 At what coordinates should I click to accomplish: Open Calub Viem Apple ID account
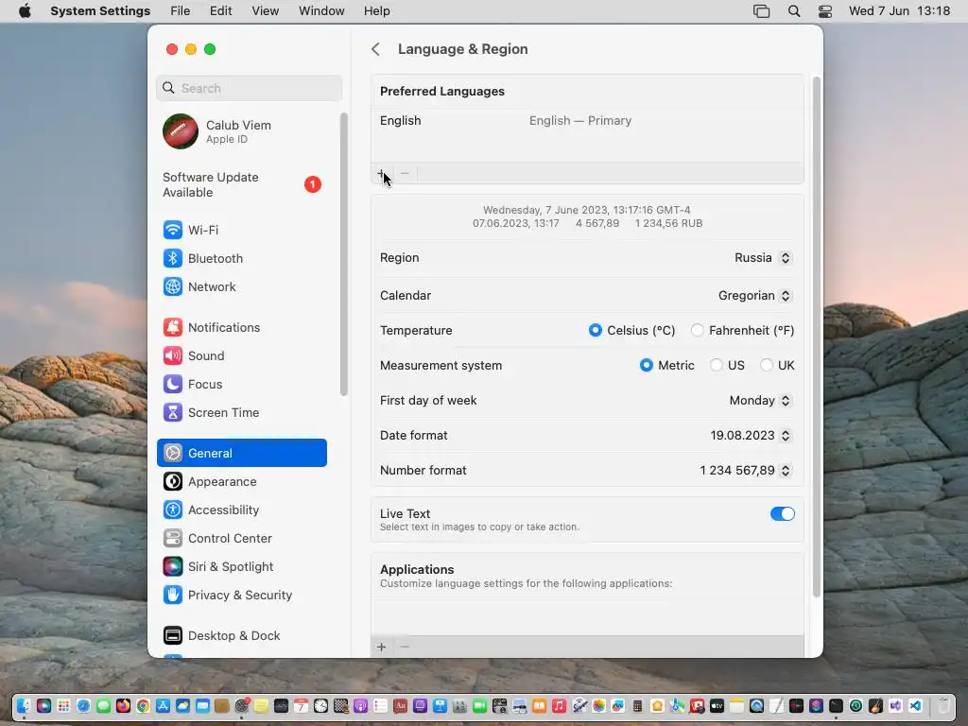241,130
